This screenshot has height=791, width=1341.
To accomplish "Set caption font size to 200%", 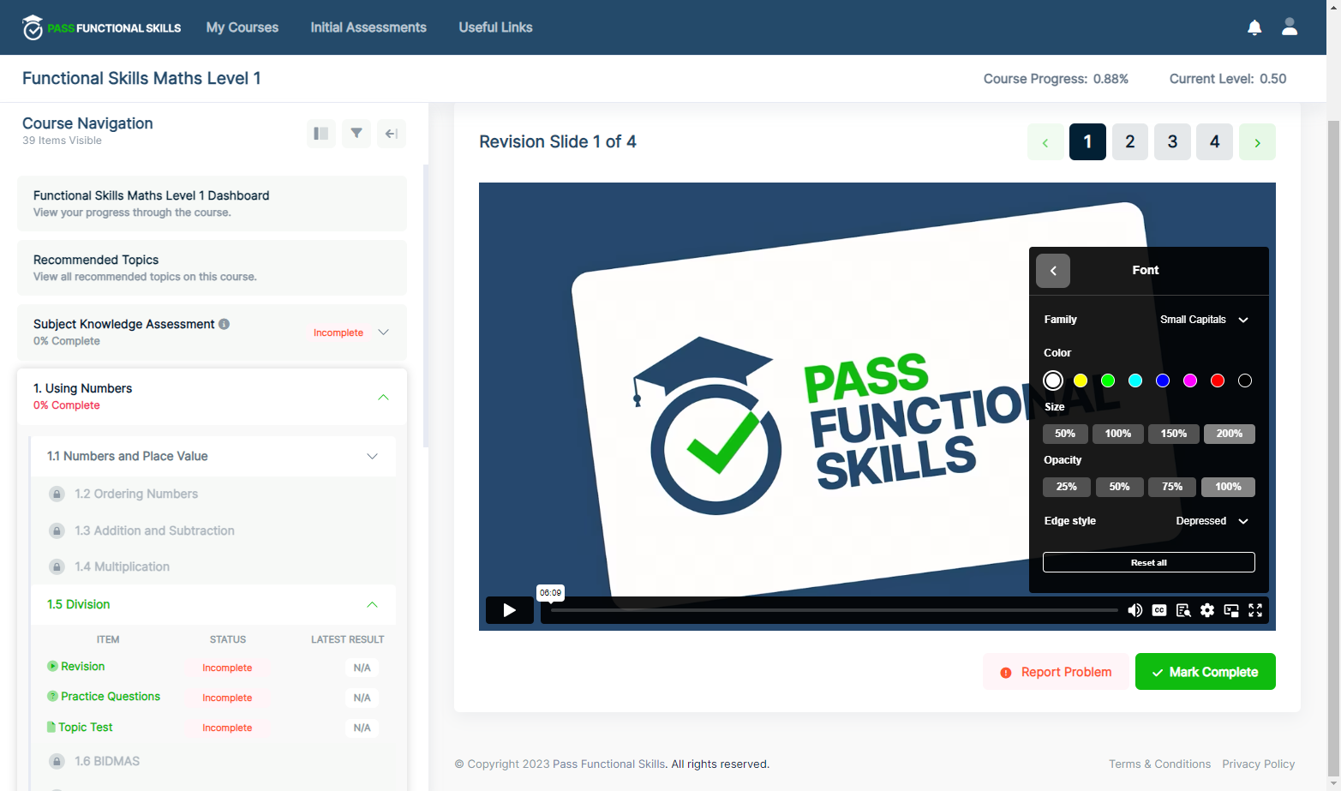I will click(x=1230, y=434).
